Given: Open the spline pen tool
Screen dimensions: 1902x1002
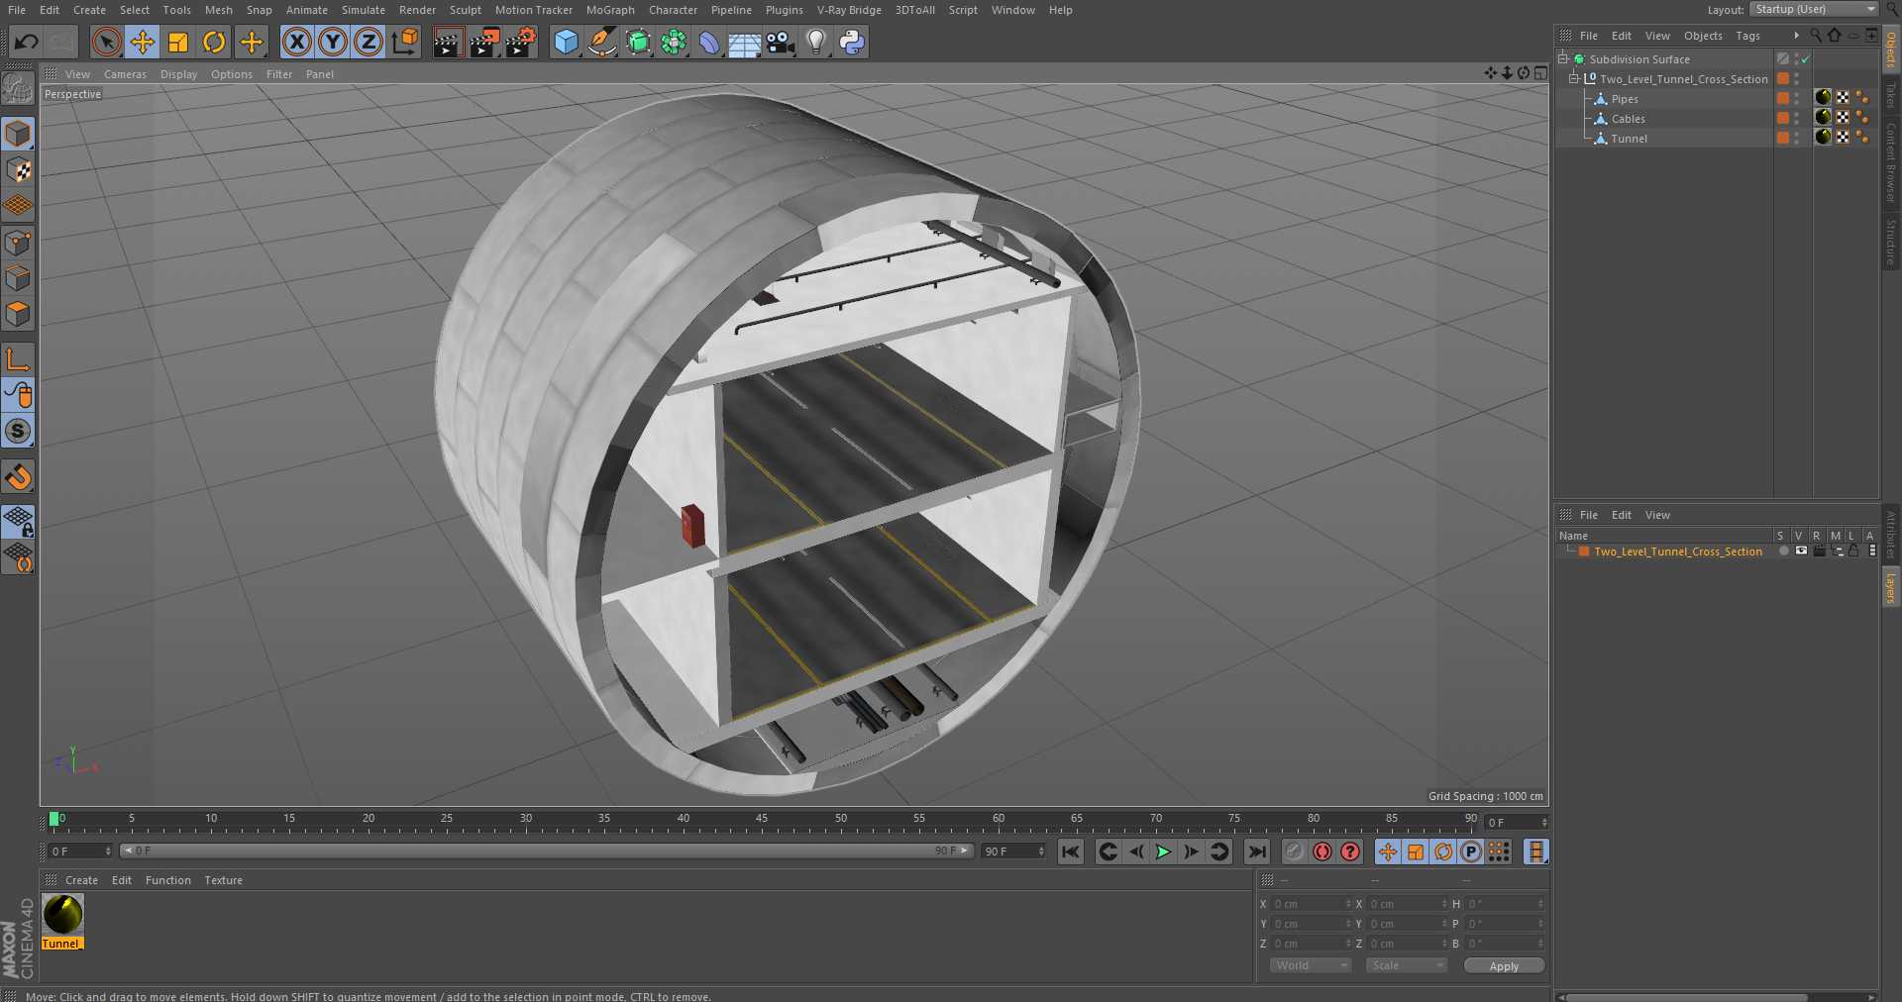Looking at the screenshot, I should (601, 42).
